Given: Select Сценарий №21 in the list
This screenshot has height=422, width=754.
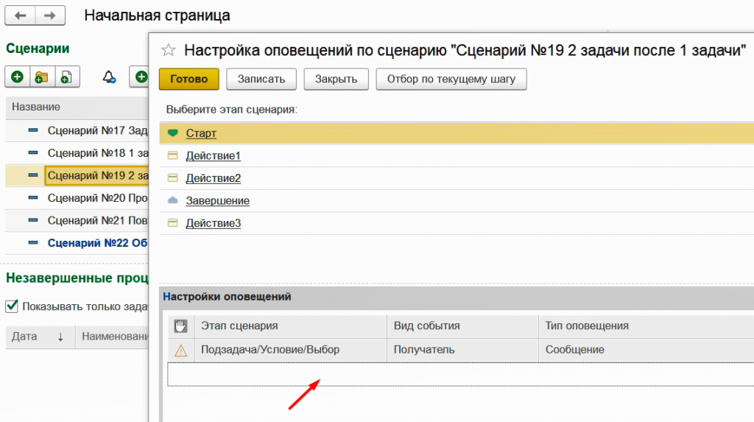Looking at the screenshot, I should tap(98, 220).
